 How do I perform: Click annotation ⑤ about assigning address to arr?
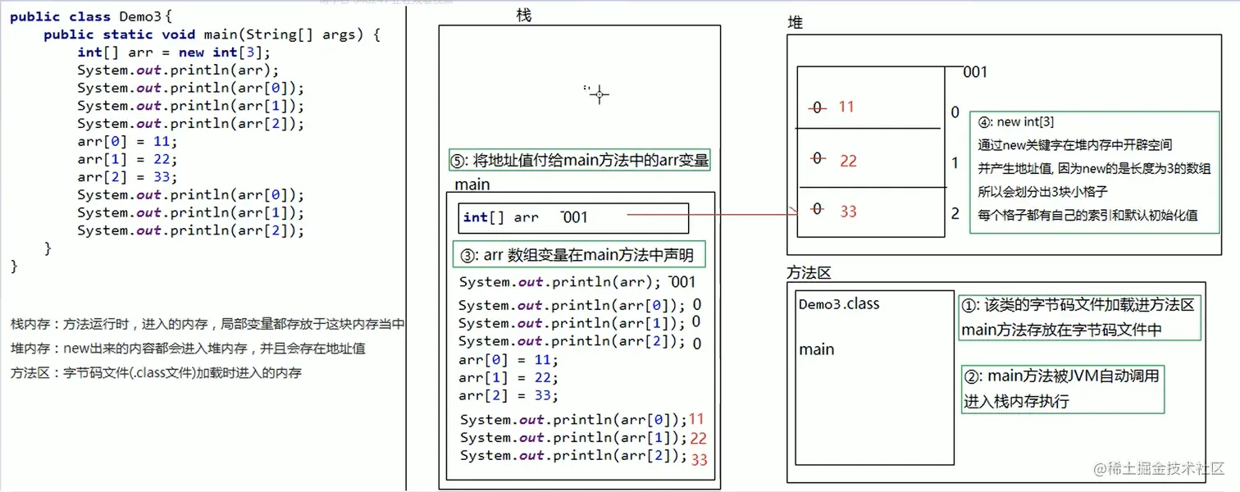click(580, 161)
